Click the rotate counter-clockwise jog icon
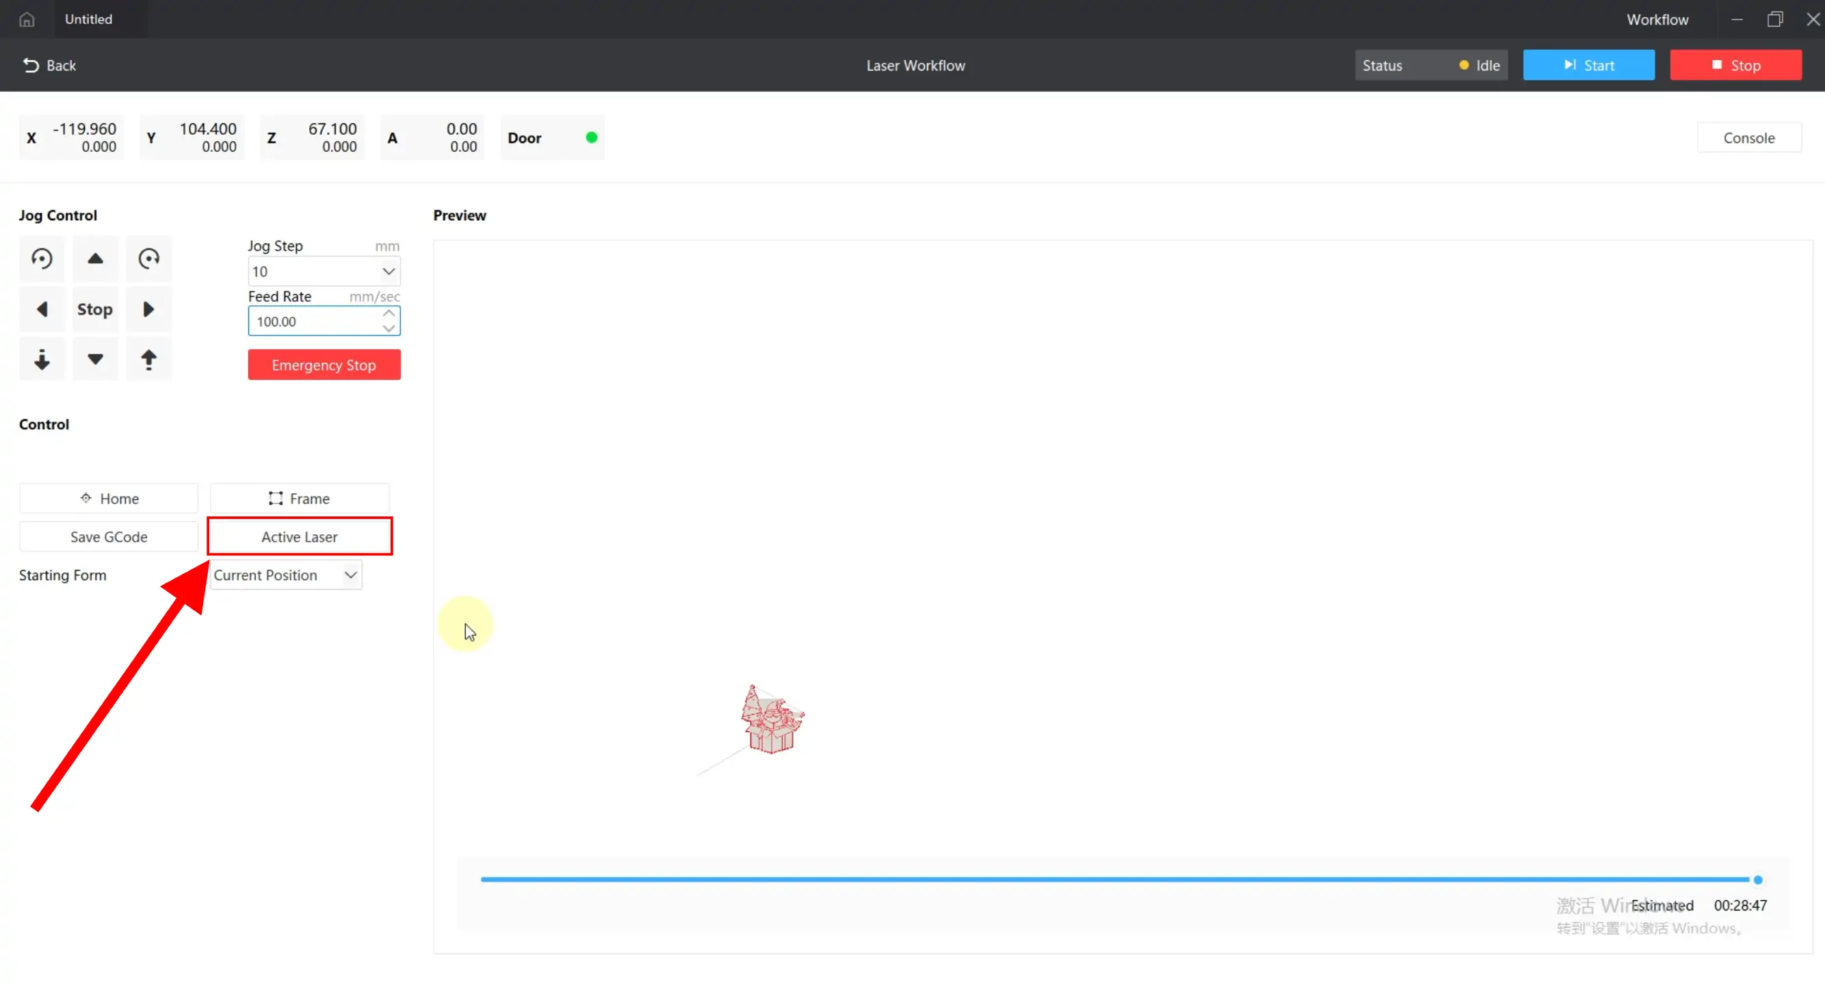 tap(42, 259)
